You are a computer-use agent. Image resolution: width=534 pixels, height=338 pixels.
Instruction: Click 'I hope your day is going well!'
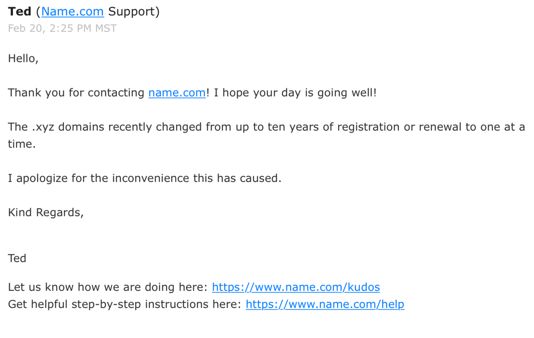pos(295,93)
